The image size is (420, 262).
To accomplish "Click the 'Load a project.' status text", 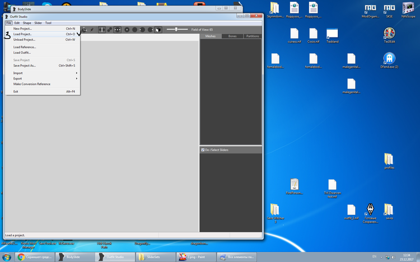I will 15,236.
